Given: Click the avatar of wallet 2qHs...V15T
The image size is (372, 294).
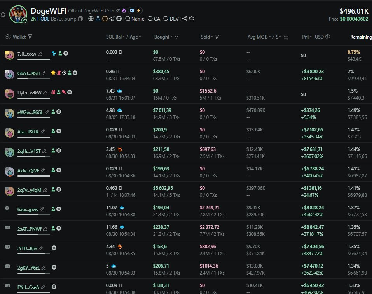Looking at the screenshot, I should [9, 152].
